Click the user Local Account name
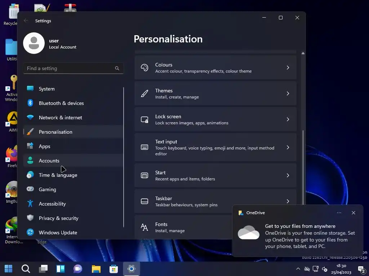The image size is (369, 276). (63, 44)
